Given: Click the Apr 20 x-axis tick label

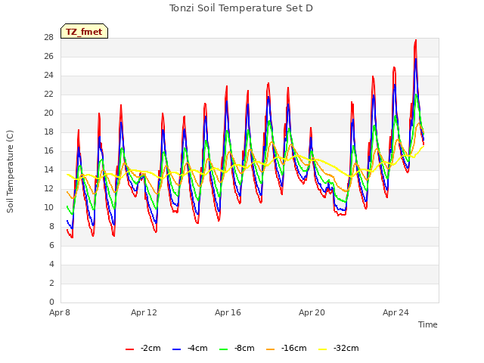Looking at the screenshot, I should pyautogui.click(x=312, y=312).
